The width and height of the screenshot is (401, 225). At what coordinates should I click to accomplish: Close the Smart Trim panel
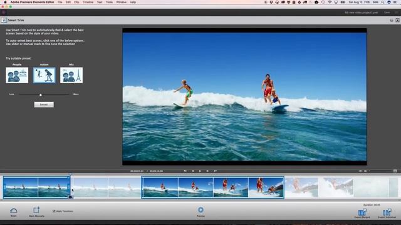coord(397,20)
